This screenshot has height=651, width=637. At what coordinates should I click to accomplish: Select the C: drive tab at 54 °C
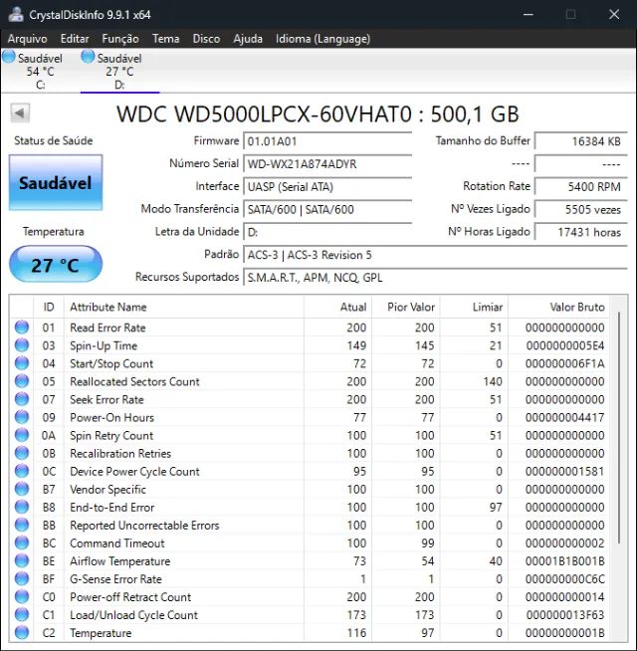[40, 71]
